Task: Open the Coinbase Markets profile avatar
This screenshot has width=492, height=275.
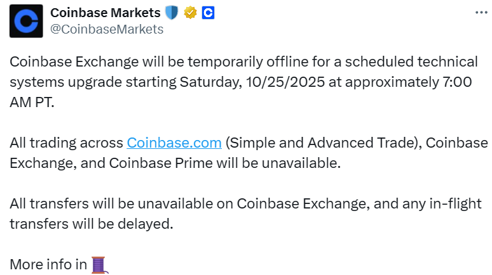Action: pos(25,20)
